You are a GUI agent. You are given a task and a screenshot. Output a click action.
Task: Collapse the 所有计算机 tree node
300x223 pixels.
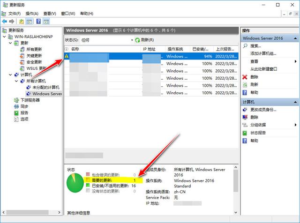click(16, 81)
